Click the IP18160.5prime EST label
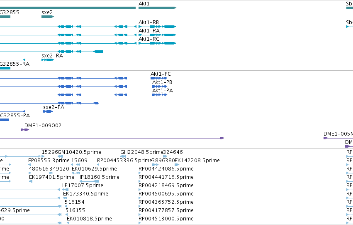 point(100,177)
